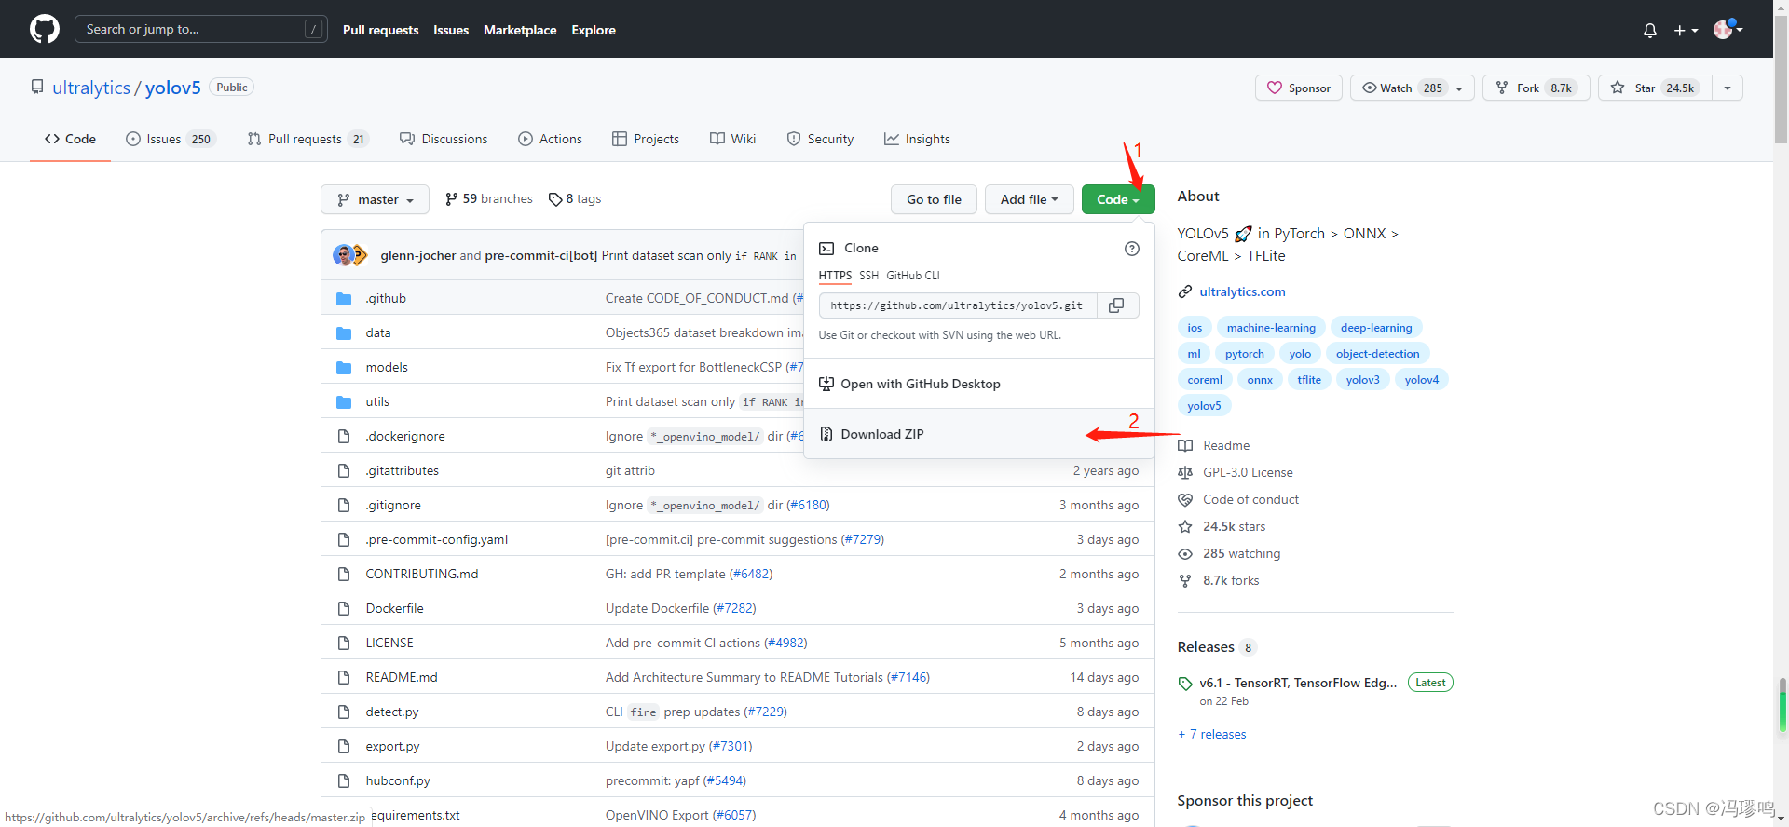
Task: Open the Projects tab
Action: point(646,139)
